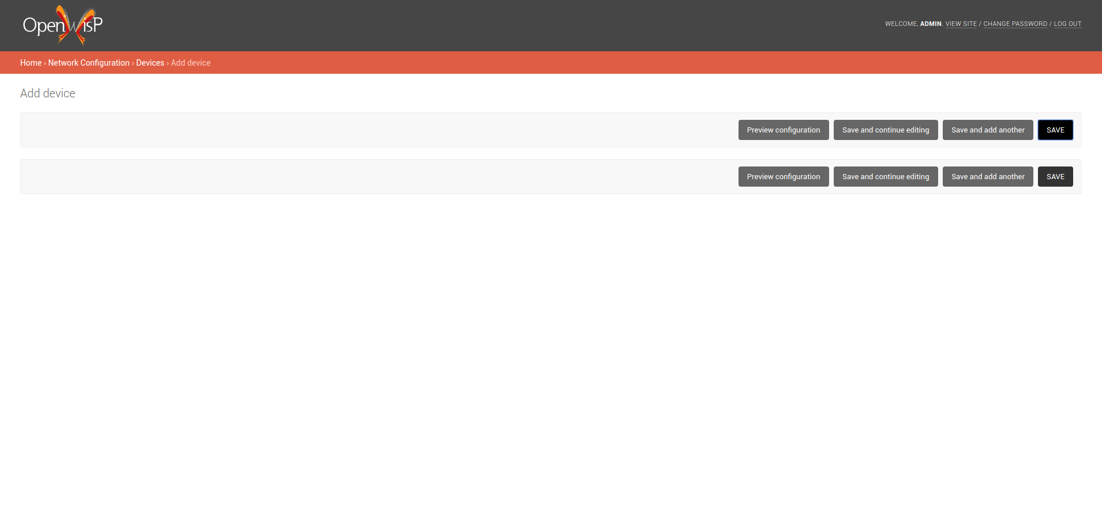This screenshot has width=1102, height=526.
Task: Click the Add device page heading
Action: pyautogui.click(x=47, y=93)
